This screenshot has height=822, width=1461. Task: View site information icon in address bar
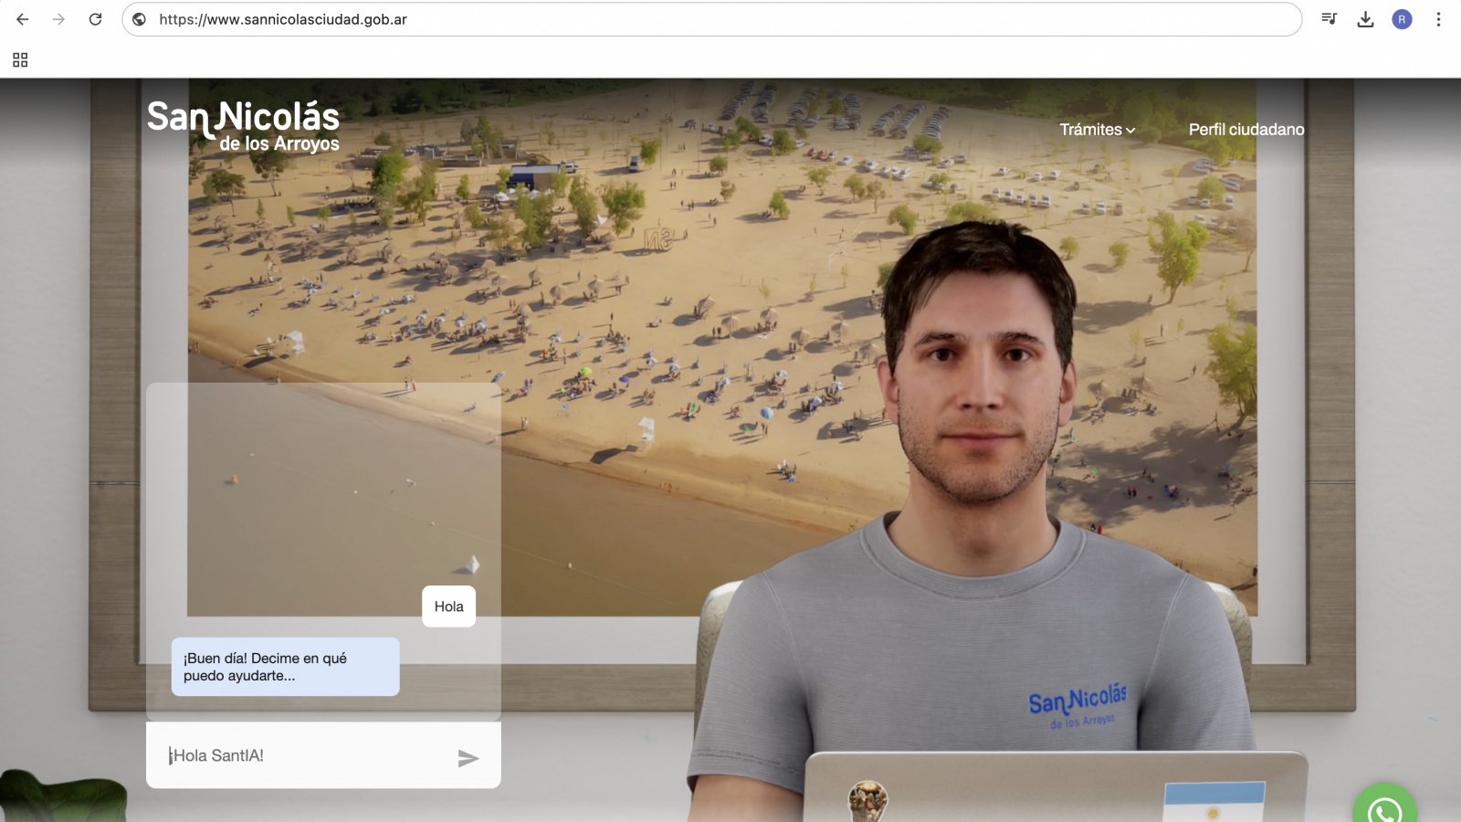pyautogui.click(x=140, y=19)
